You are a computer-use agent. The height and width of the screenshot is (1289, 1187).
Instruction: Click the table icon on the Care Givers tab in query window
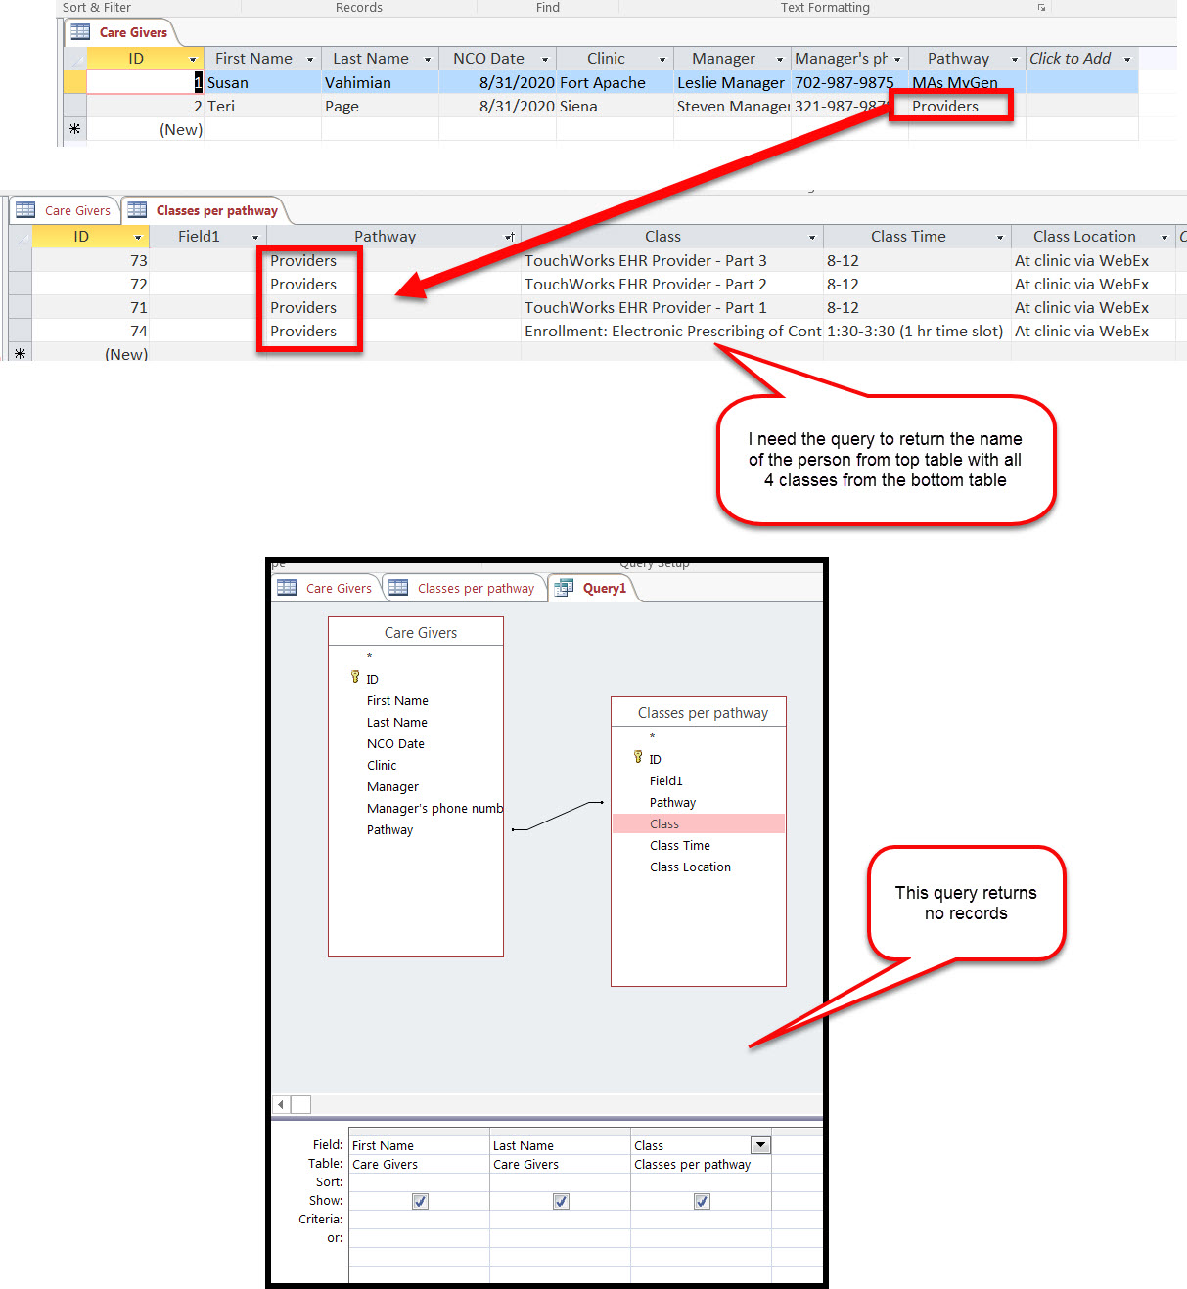(287, 587)
